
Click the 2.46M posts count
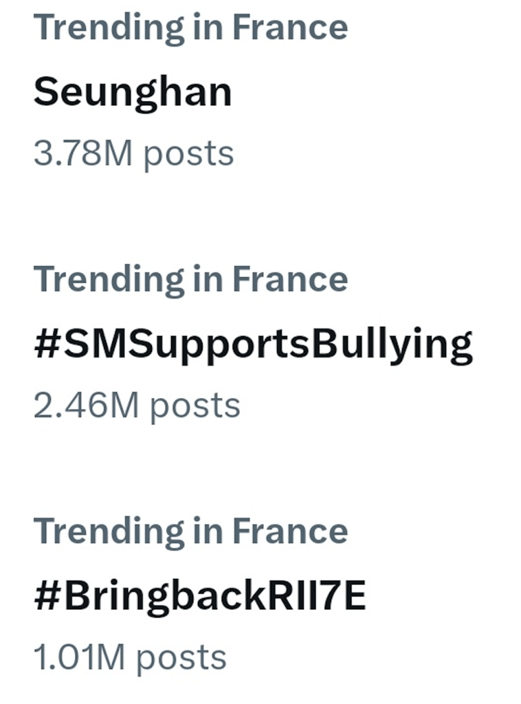tap(137, 406)
